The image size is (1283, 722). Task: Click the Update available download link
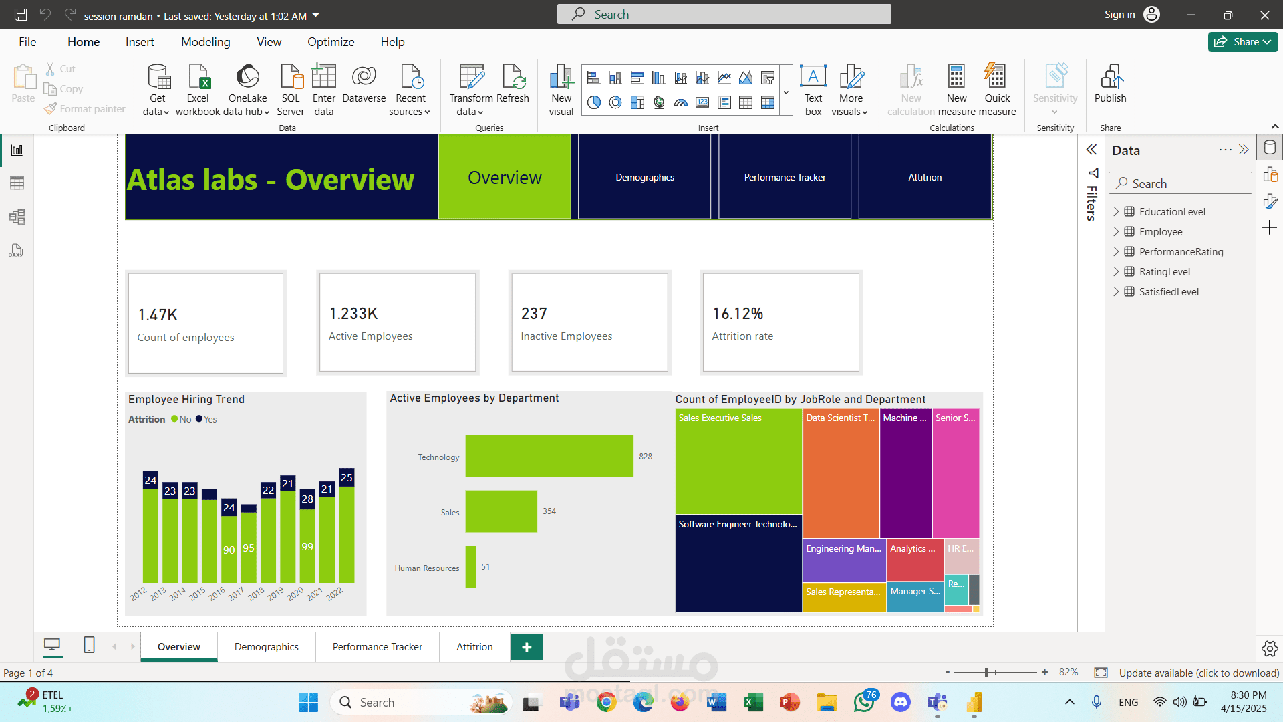click(1199, 673)
